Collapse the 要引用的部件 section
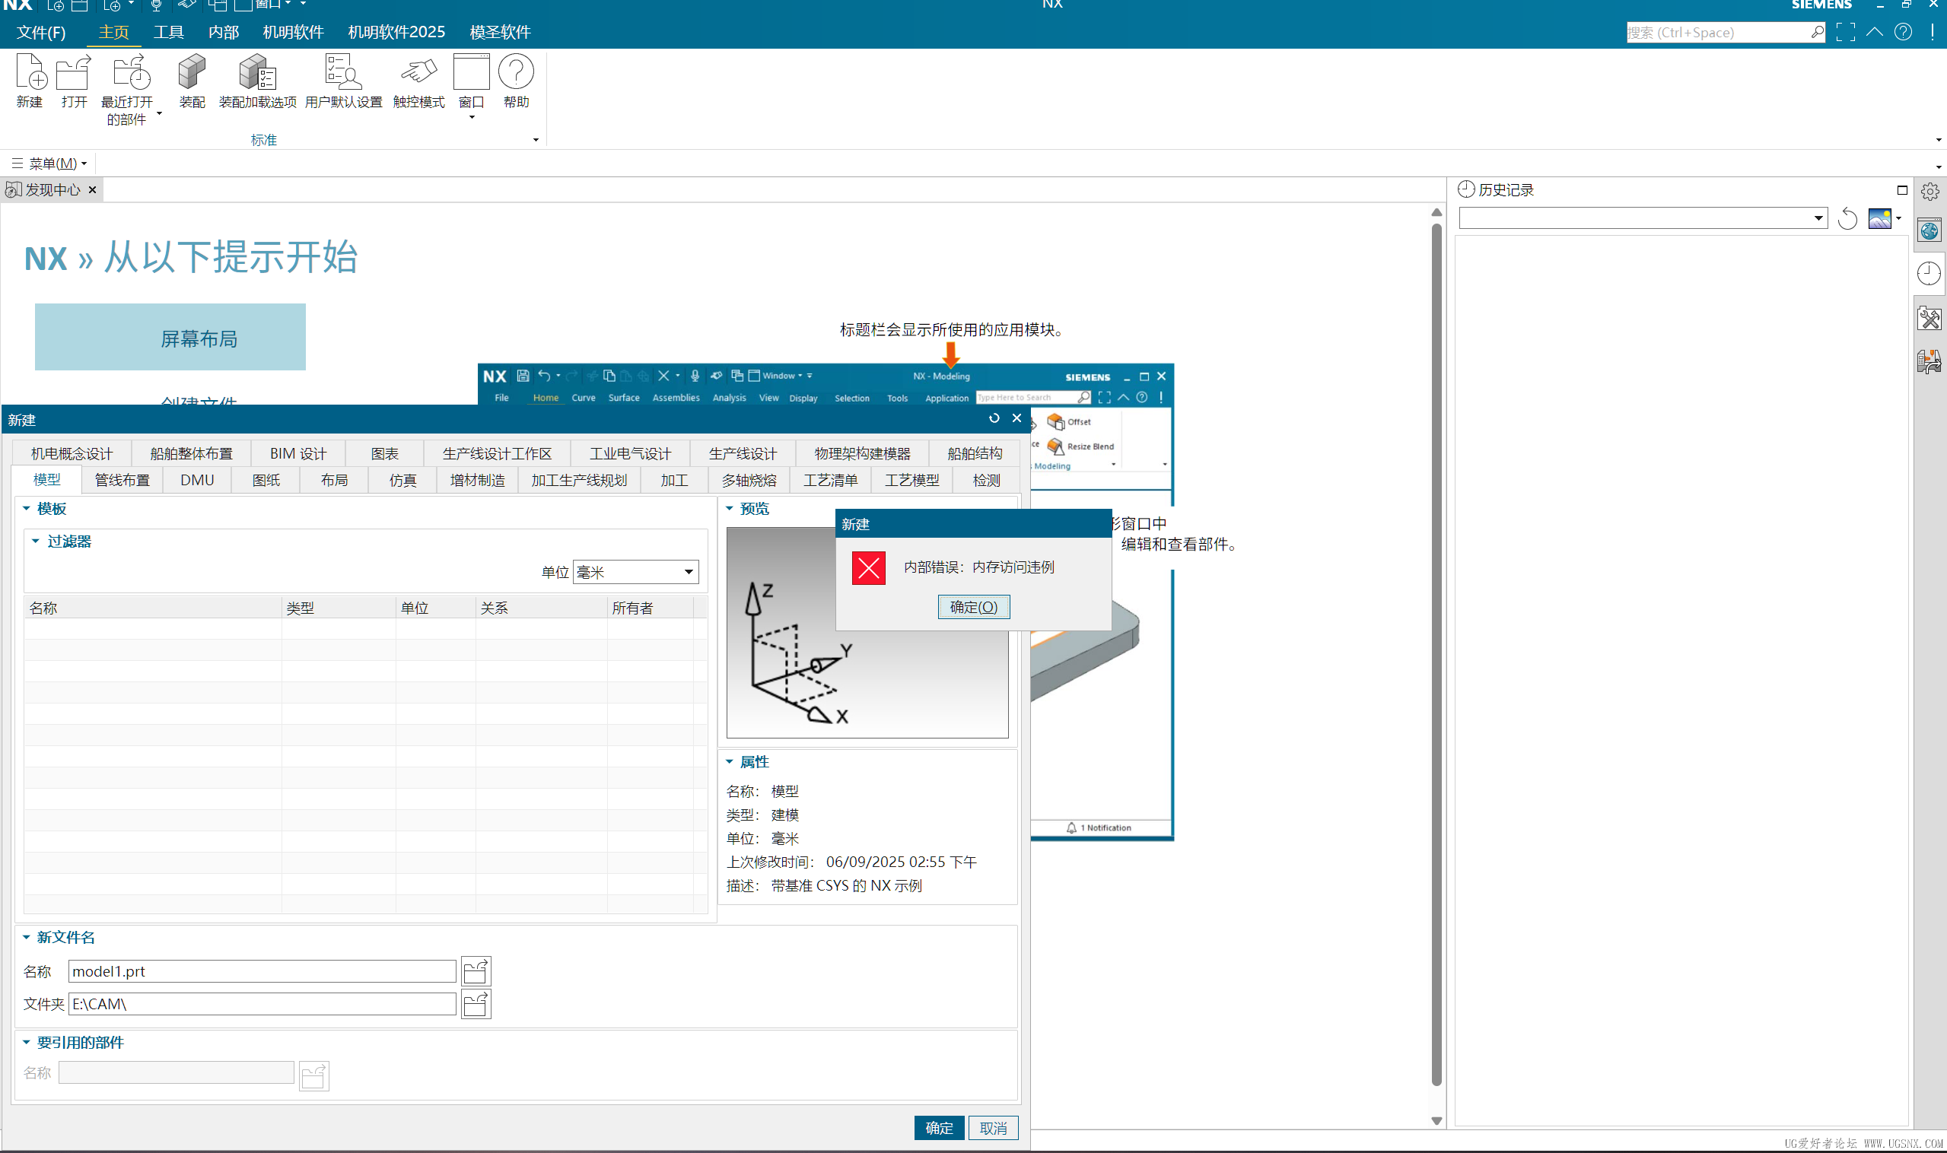The image size is (1947, 1153). pyautogui.click(x=27, y=1042)
